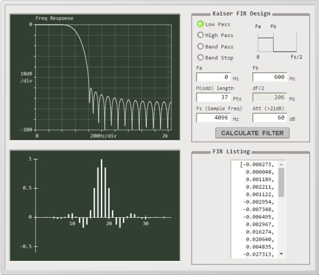Choose the Band Stop filter type
The height and width of the screenshot is (275, 319).
200,58
